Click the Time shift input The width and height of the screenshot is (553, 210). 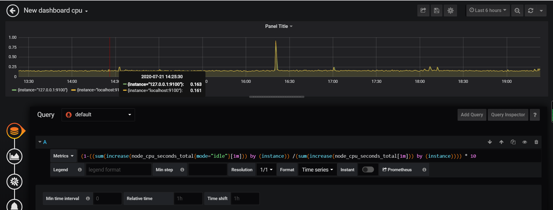click(245, 199)
